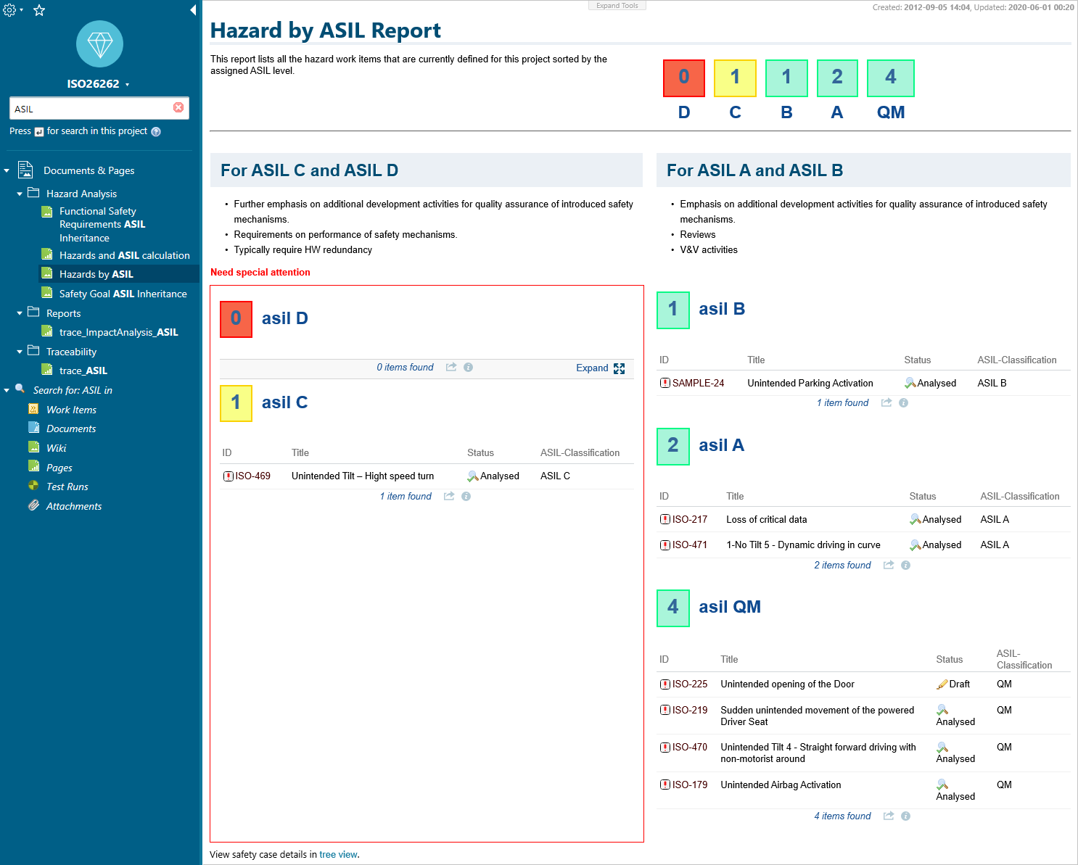The width and height of the screenshot is (1078, 865).
Task: Click the info icon in asil D table
Action: [469, 368]
